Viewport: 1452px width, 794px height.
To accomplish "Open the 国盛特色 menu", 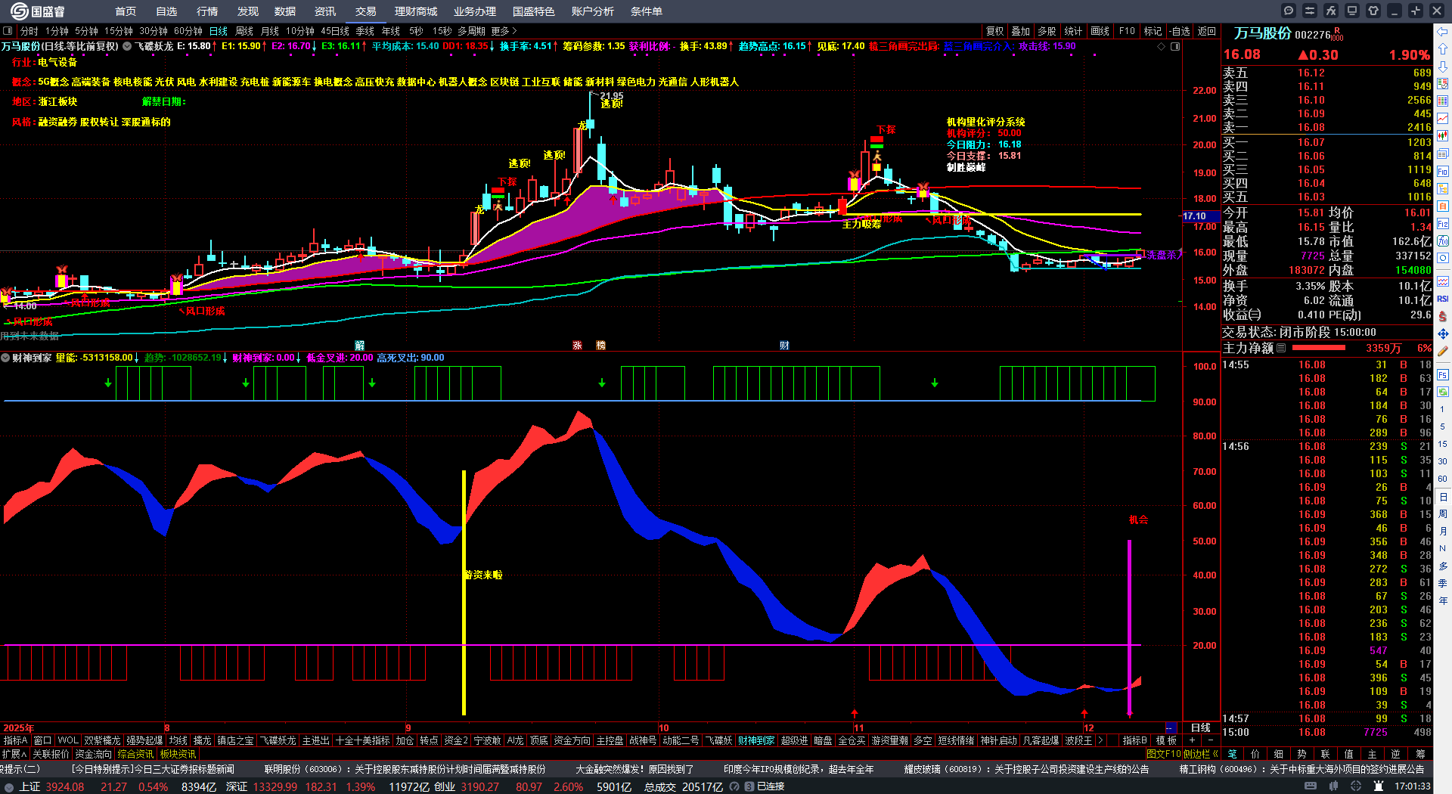I will click(534, 11).
